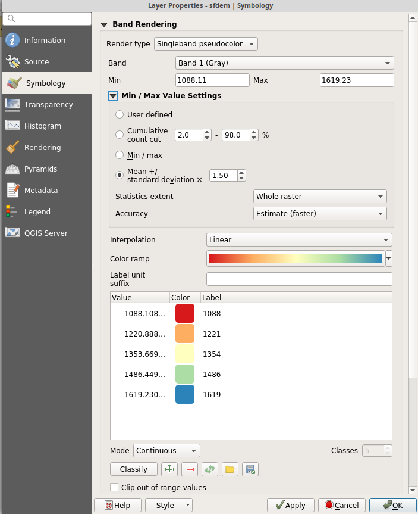Enable Clip out of range values

115,488
